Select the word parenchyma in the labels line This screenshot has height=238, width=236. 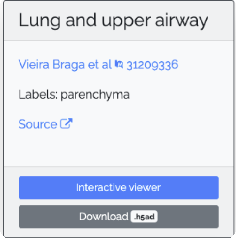click(x=95, y=95)
